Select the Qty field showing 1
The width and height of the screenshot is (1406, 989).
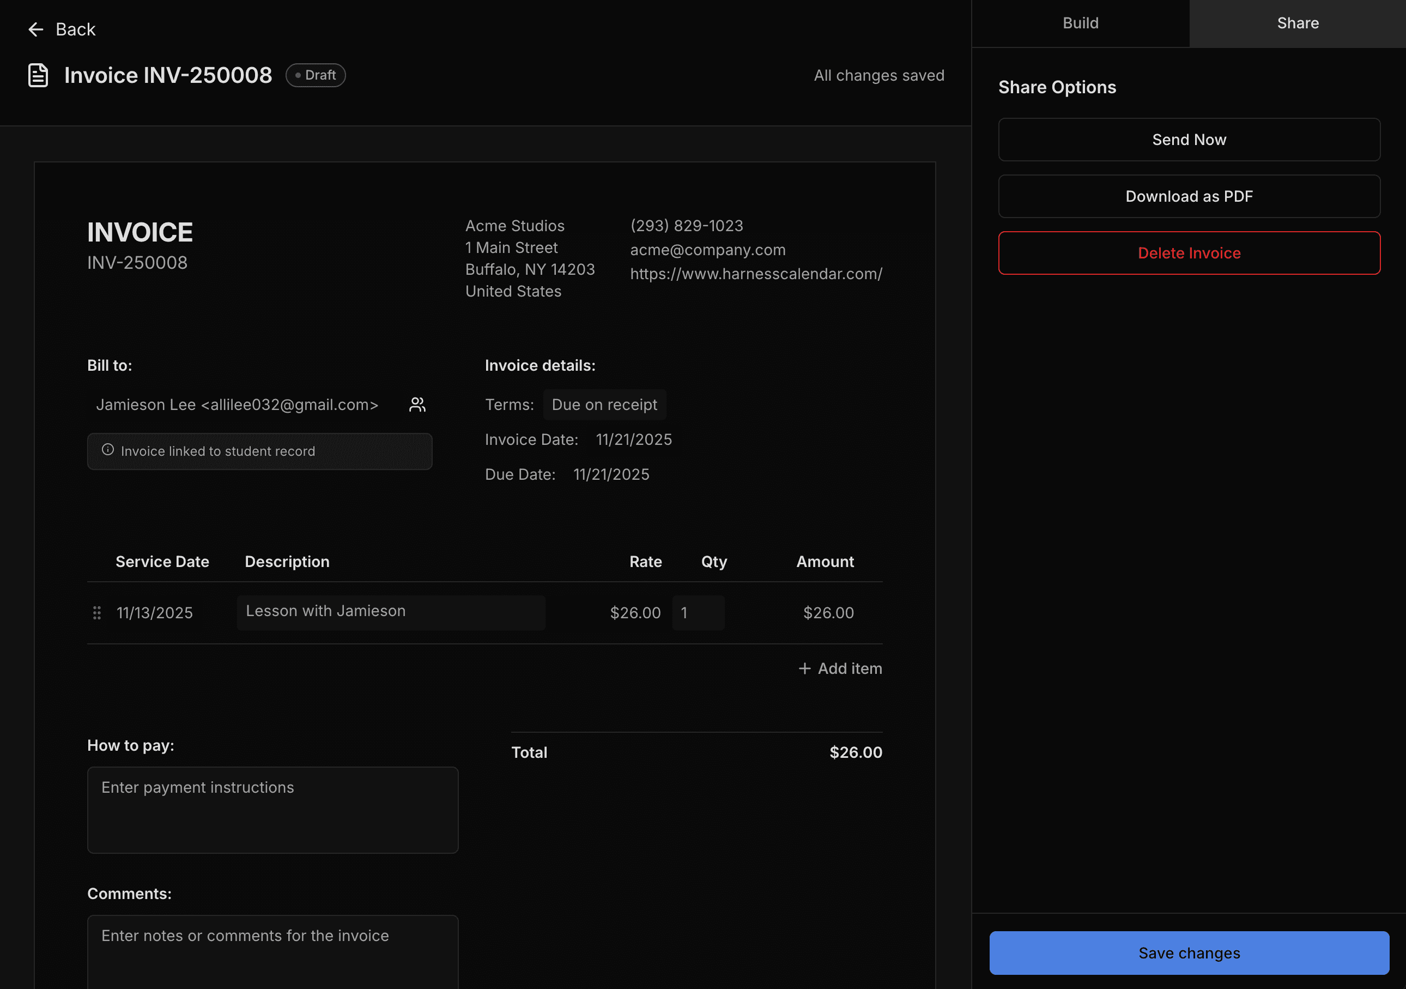click(x=698, y=612)
